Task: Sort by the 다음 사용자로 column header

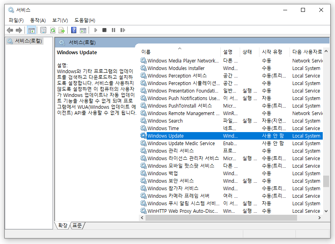Action: tap(306, 52)
